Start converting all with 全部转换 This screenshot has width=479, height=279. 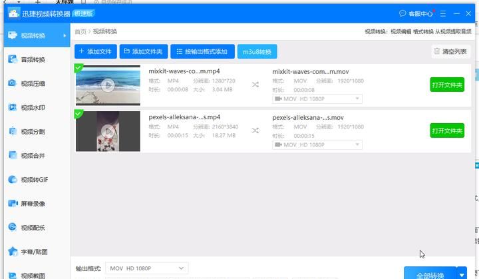coord(430,273)
